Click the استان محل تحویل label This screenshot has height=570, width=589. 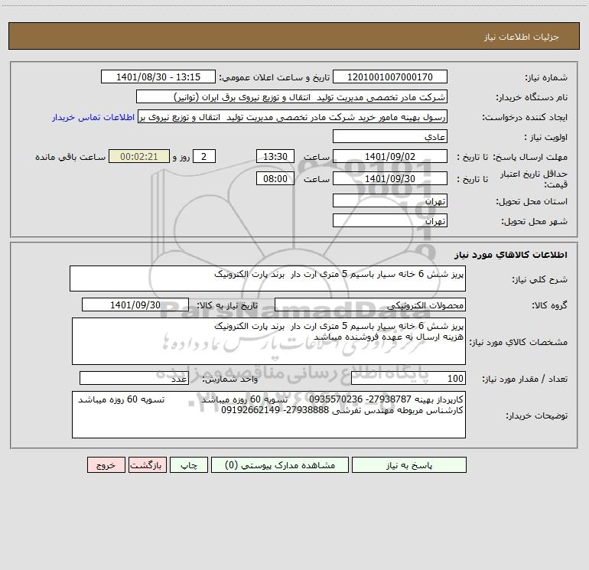(x=532, y=201)
